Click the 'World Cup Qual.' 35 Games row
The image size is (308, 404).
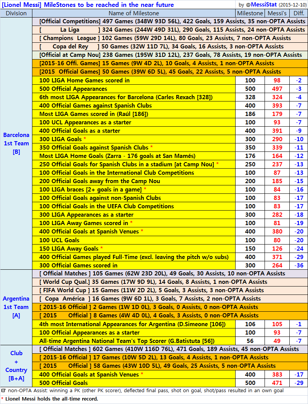point(170,282)
